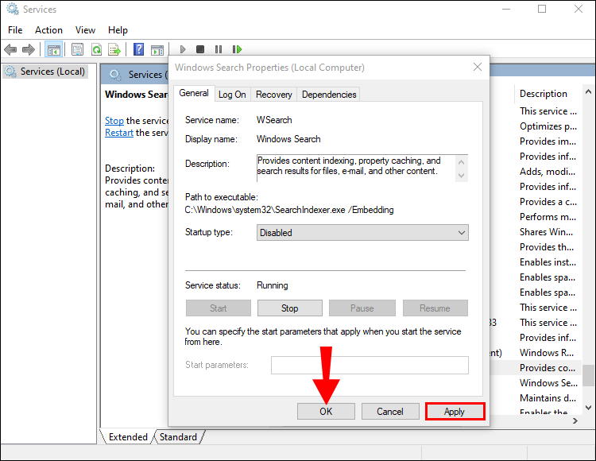Click the Restart the service link
Screen dimensions: 596x461
[x=119, y=133]
